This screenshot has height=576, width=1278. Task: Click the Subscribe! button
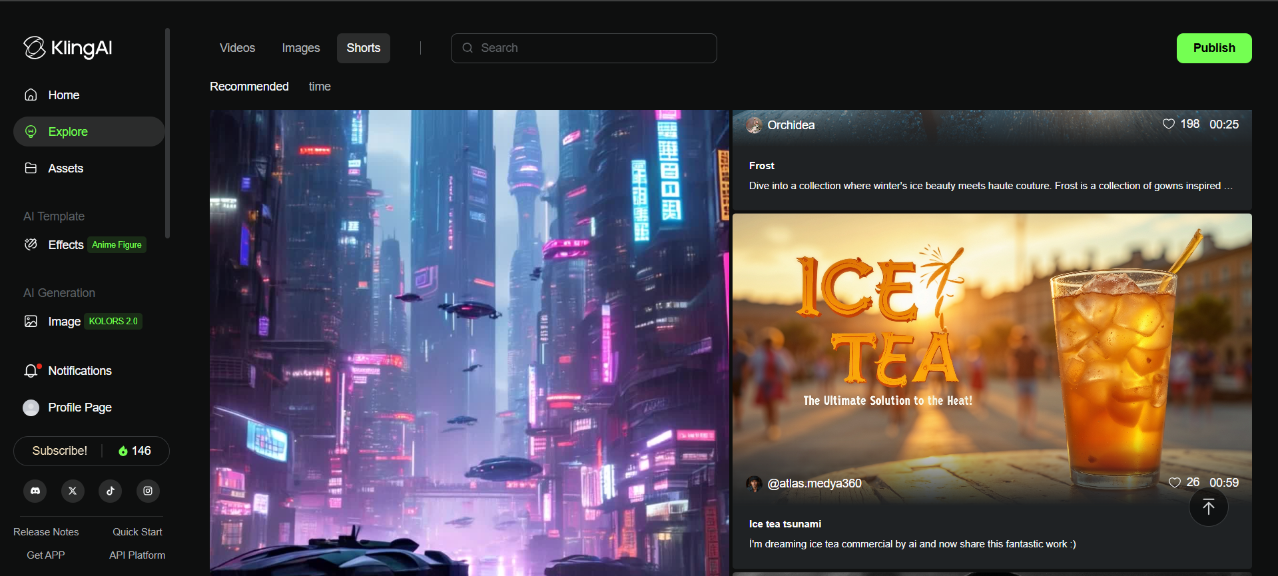(60, 451)
